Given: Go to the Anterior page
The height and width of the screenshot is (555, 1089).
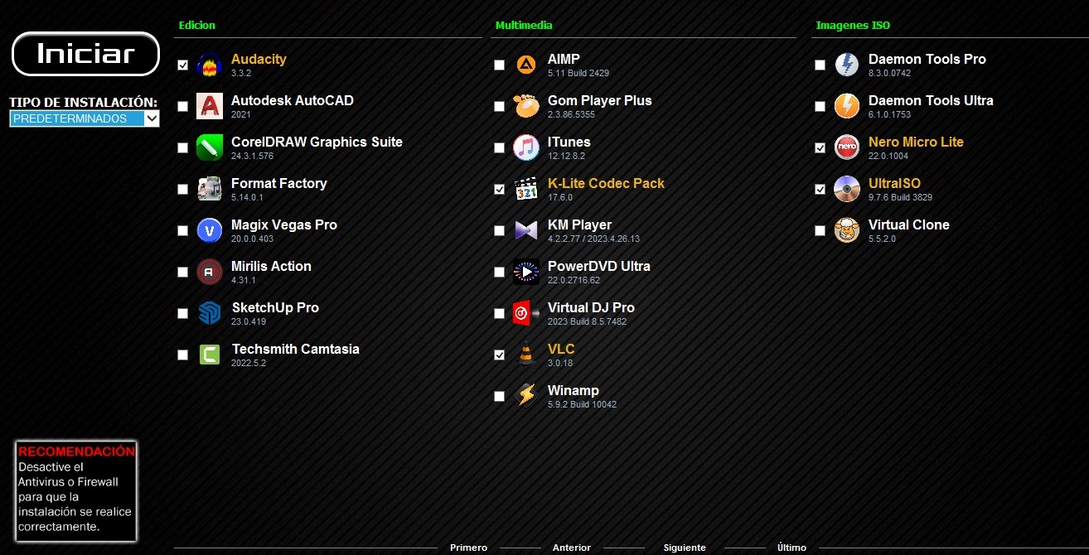Looking at the screenshot, I should 572,548.
